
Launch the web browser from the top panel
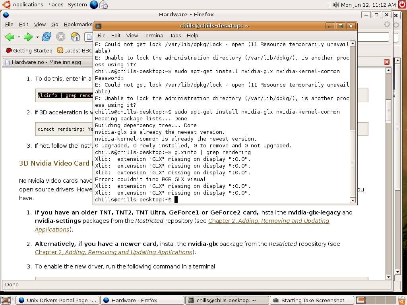(94, 5)
